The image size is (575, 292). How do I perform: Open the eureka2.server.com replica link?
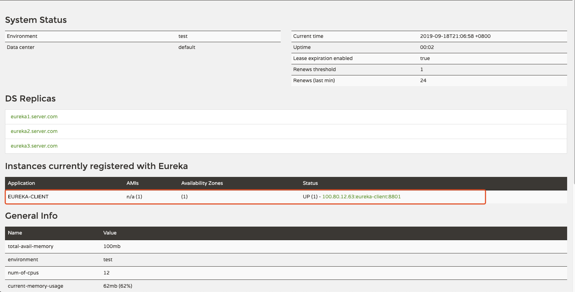click(34, 131)
